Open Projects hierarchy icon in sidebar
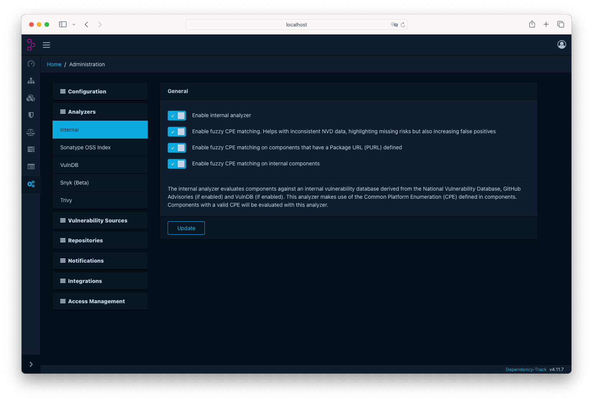 pyautogui.click(x=31, y=81)
